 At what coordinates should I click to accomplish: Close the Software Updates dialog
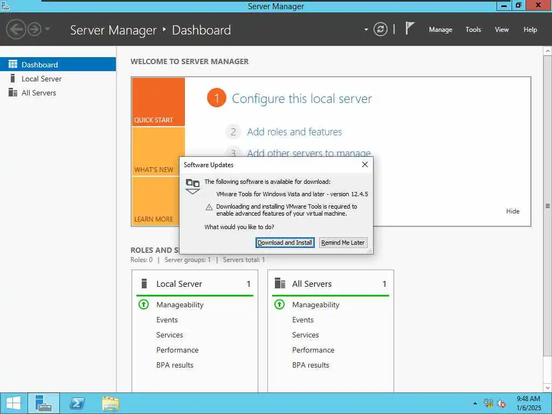pyautogui.click(x=365, y=164)
